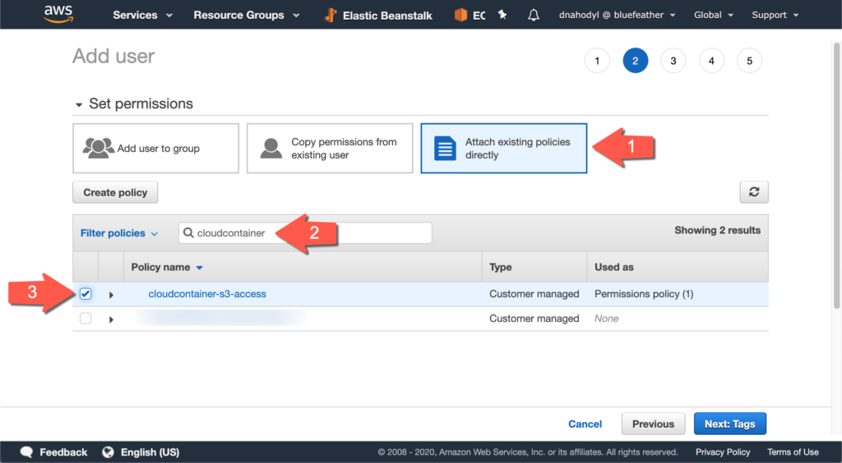Open the Services menu
The width and height of the screenshot is (842, 463).
click(x=142, y=15)
